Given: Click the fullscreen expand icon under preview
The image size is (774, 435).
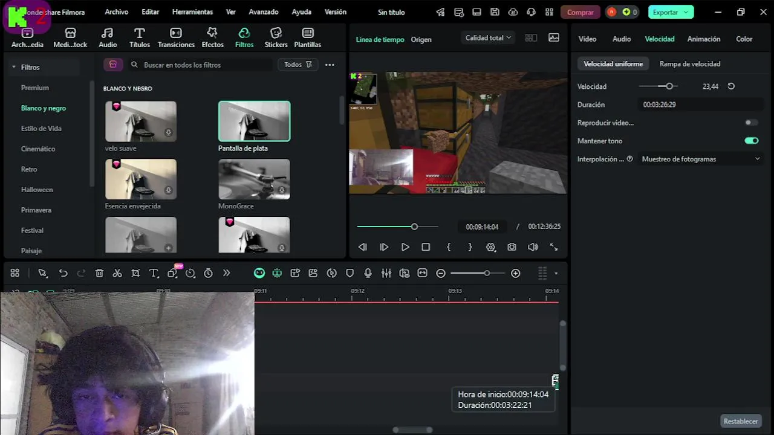Looking at the screenshot, I should tap(553, 247).
